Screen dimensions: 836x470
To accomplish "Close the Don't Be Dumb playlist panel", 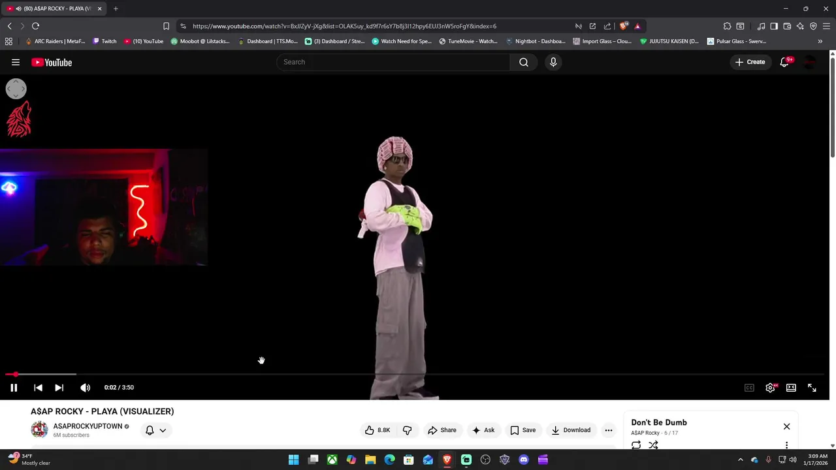I will pyautogui.click(x=786, y=426).
